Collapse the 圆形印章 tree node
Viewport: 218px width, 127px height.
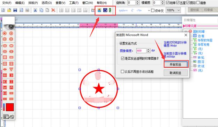tap(186, 32)
